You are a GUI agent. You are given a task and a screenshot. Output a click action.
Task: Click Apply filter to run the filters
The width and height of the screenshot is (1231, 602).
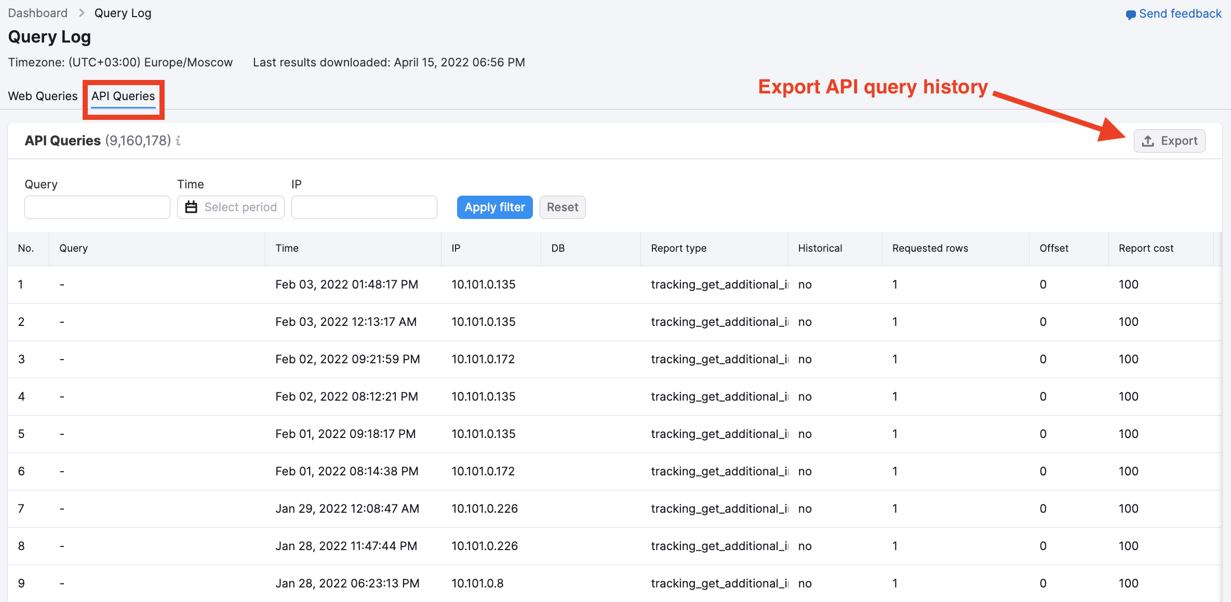click(494, 207)
